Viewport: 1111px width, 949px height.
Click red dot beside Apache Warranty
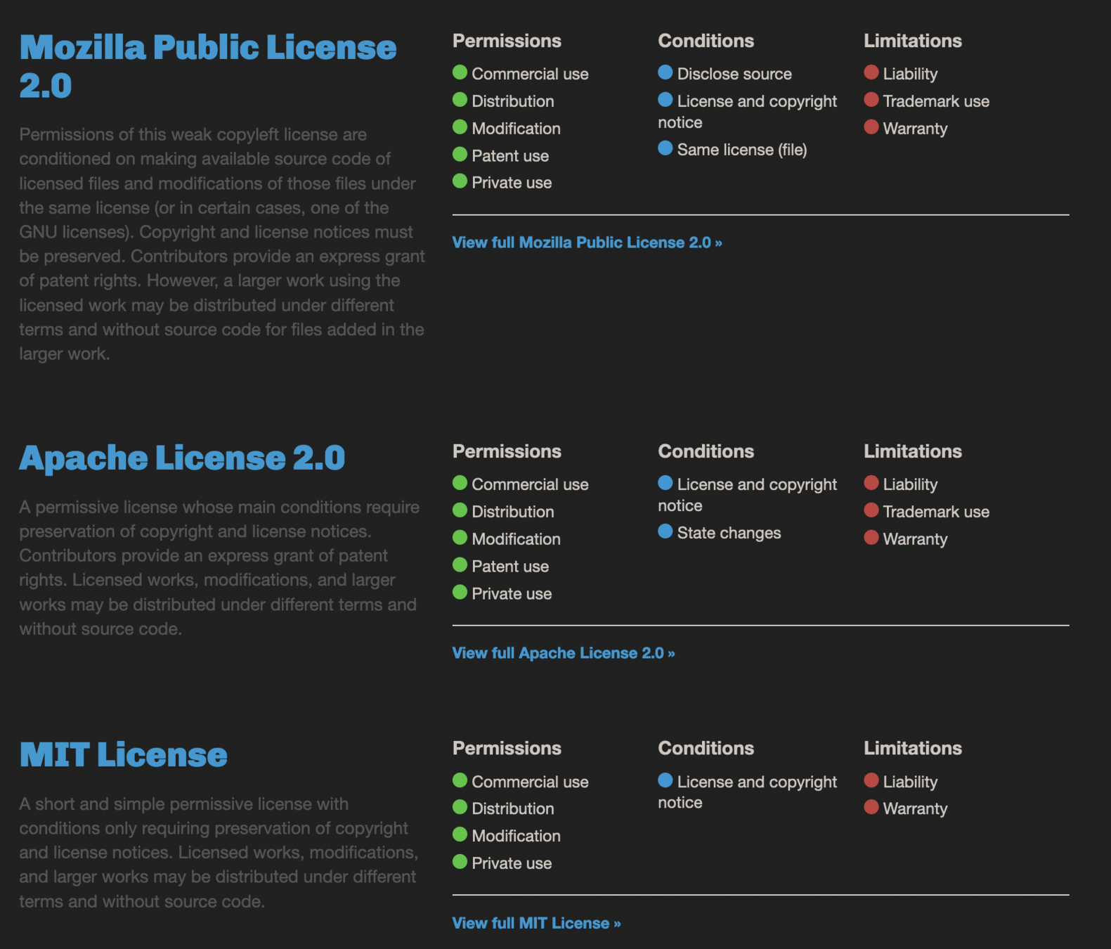(x=871, y=538)
